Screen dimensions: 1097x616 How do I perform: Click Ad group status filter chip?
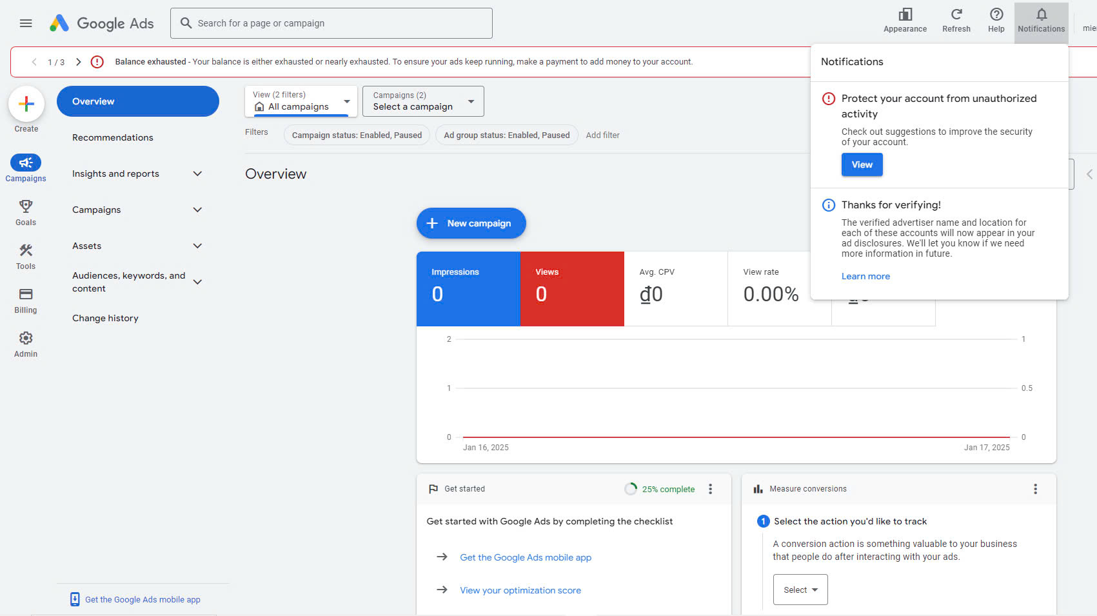pos(507,135)
